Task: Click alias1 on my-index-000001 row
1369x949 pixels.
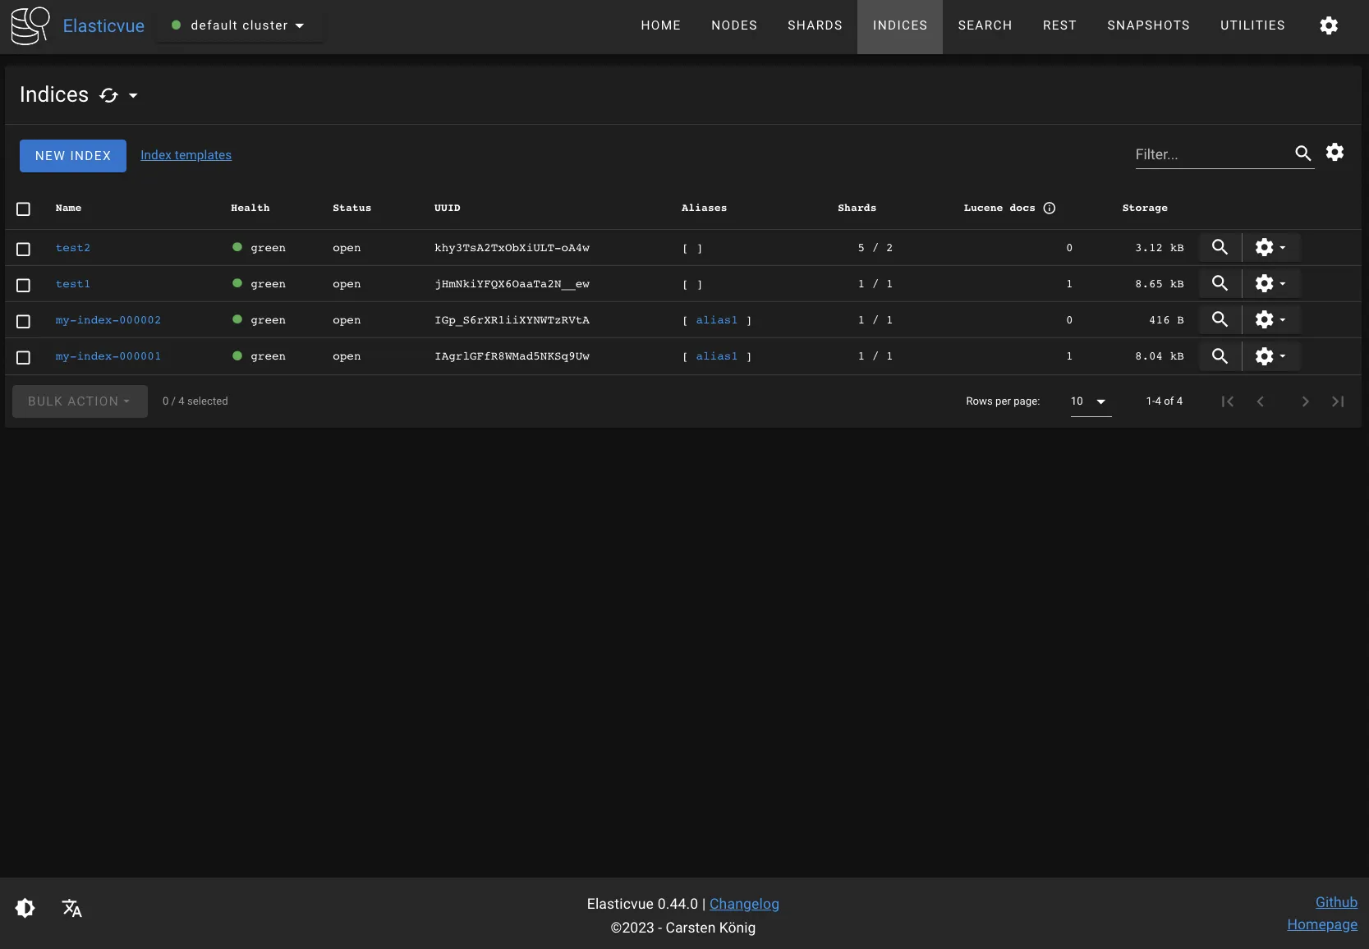Action: point(717,356)
